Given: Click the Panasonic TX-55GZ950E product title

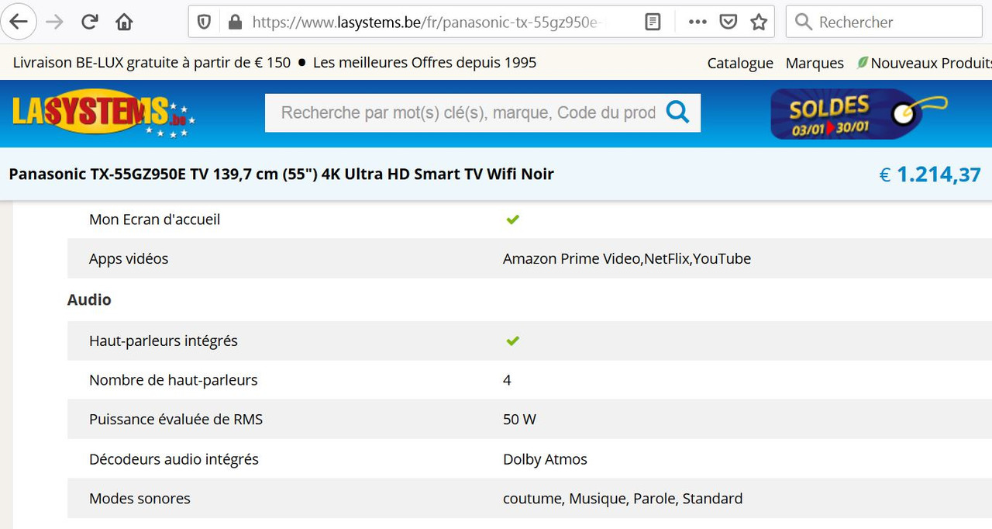Looking at the screenshot, I should tap(281, 174).
